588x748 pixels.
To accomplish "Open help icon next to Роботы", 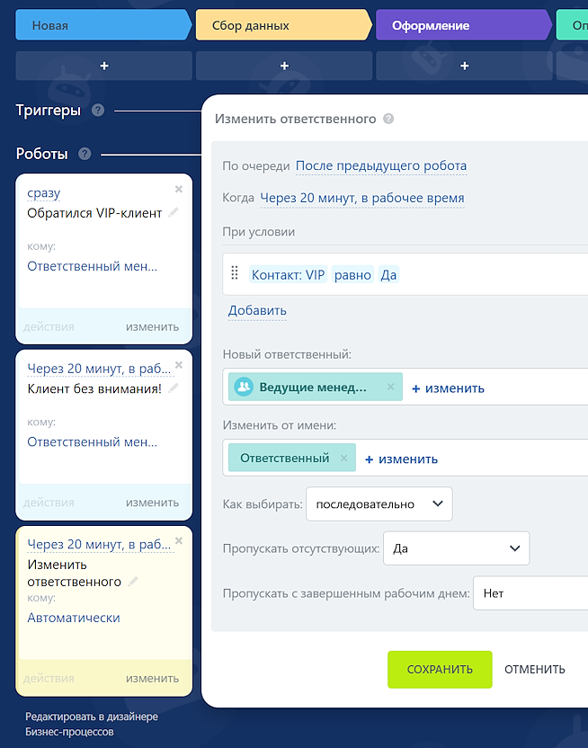I will 85,154.
